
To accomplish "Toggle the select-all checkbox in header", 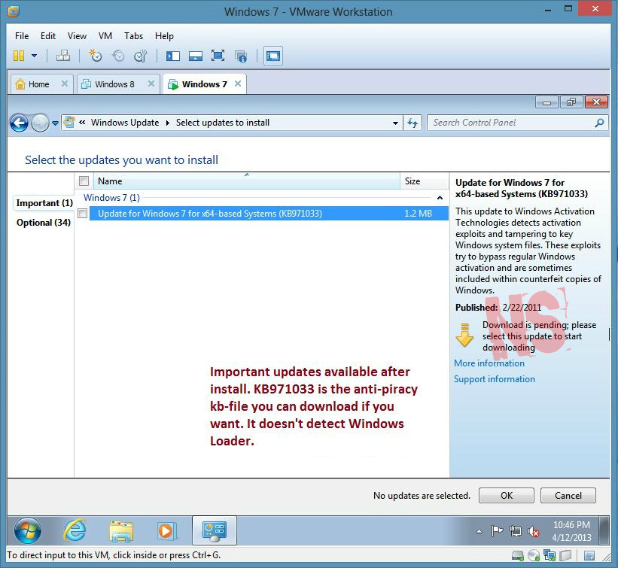I will 84,181.
